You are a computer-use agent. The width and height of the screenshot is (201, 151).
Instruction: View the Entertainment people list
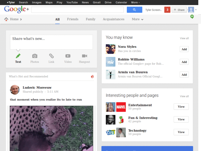click(181, 106)
